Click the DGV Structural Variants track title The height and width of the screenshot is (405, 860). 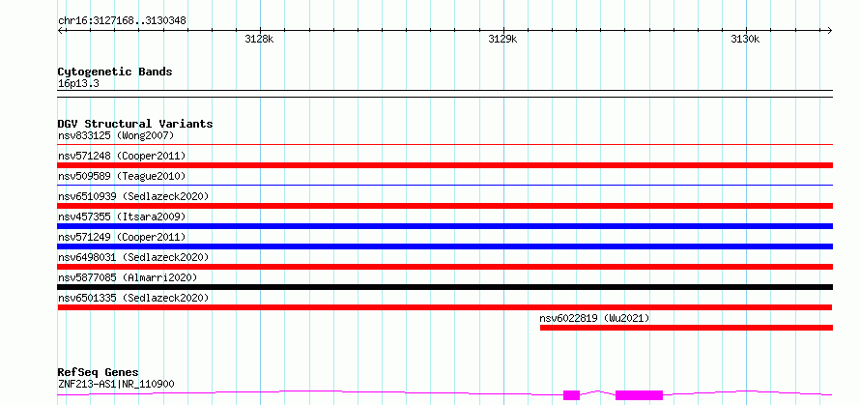pyautogui.click(x=135, y=124)
